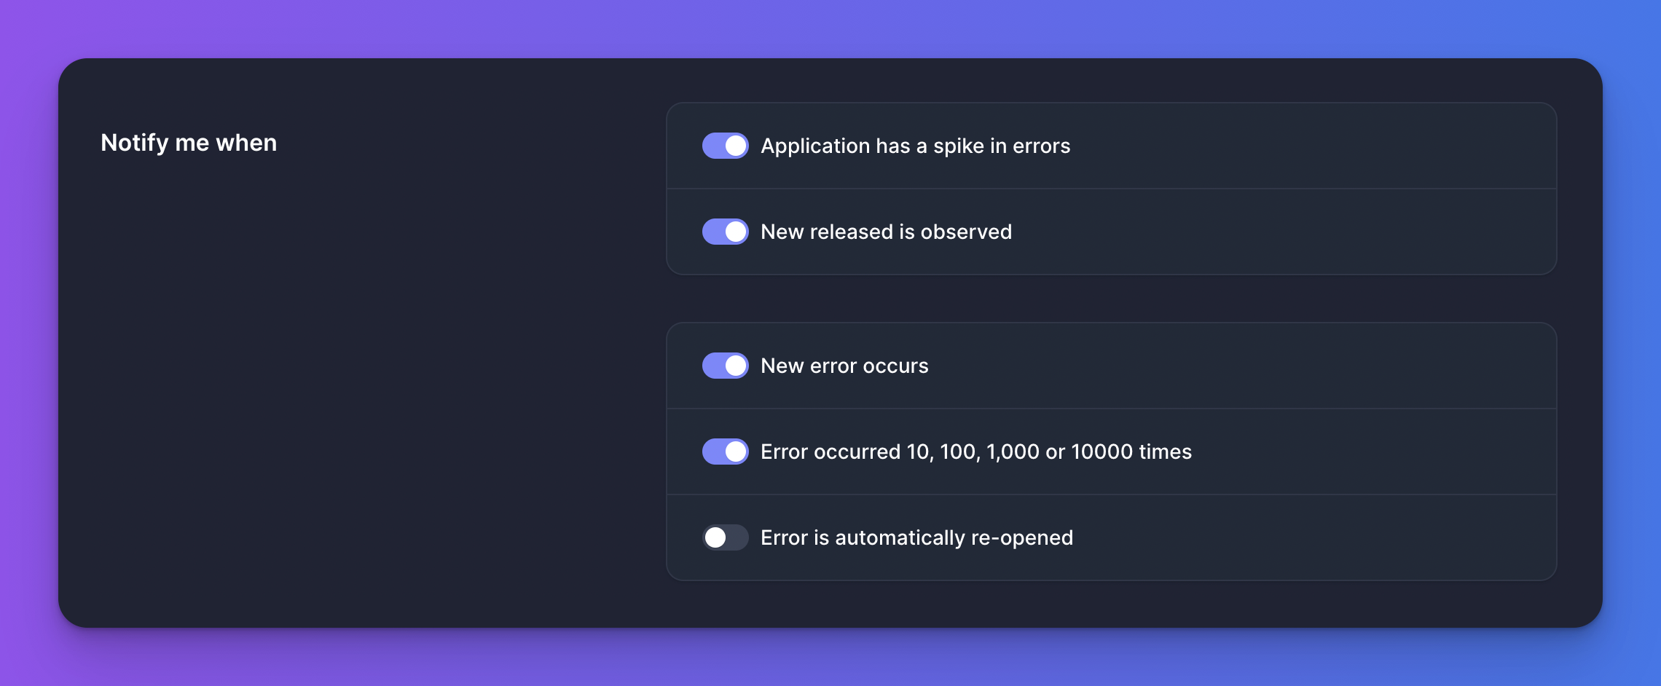The width and height of the screenshot is (1661, 686).
Task: Click the row containing 'Application has a spike in errors'
Action: pyautogui.click(x=1111, y=146)
